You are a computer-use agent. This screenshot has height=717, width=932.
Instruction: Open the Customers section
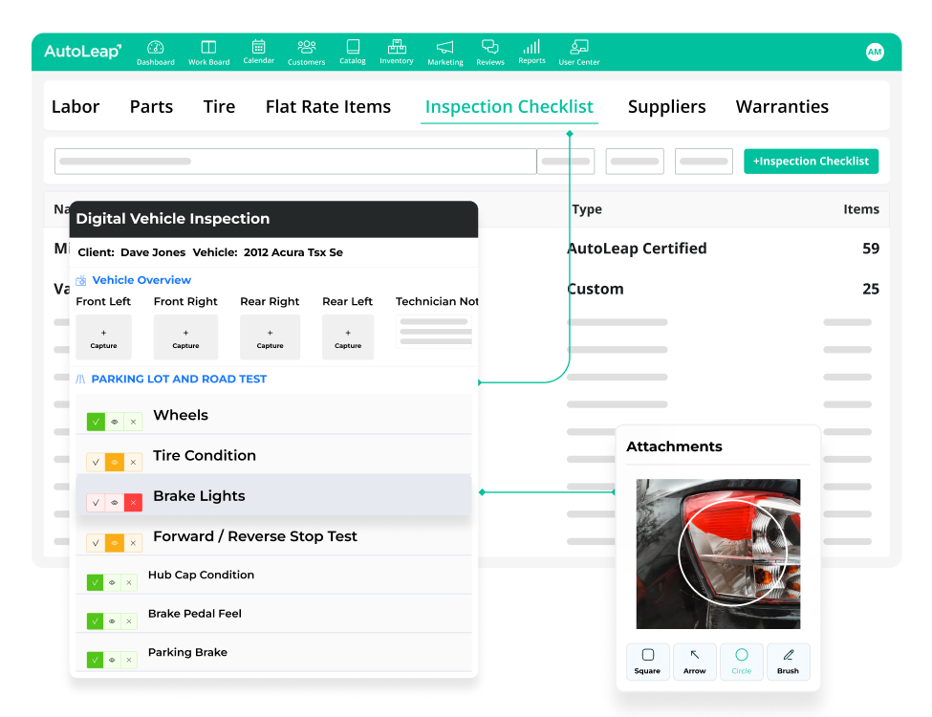pyautogui.click(x=306, y=53)
